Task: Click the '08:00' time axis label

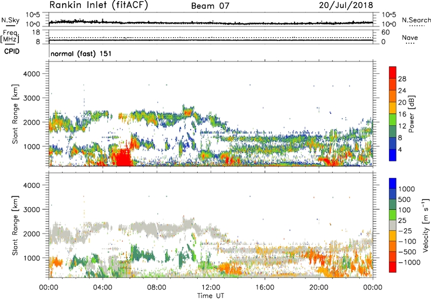Action: [157, 288]
